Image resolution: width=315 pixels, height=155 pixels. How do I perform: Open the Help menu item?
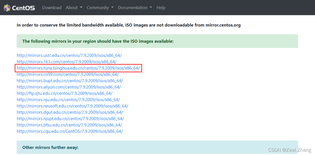click(x=161, y=8)
